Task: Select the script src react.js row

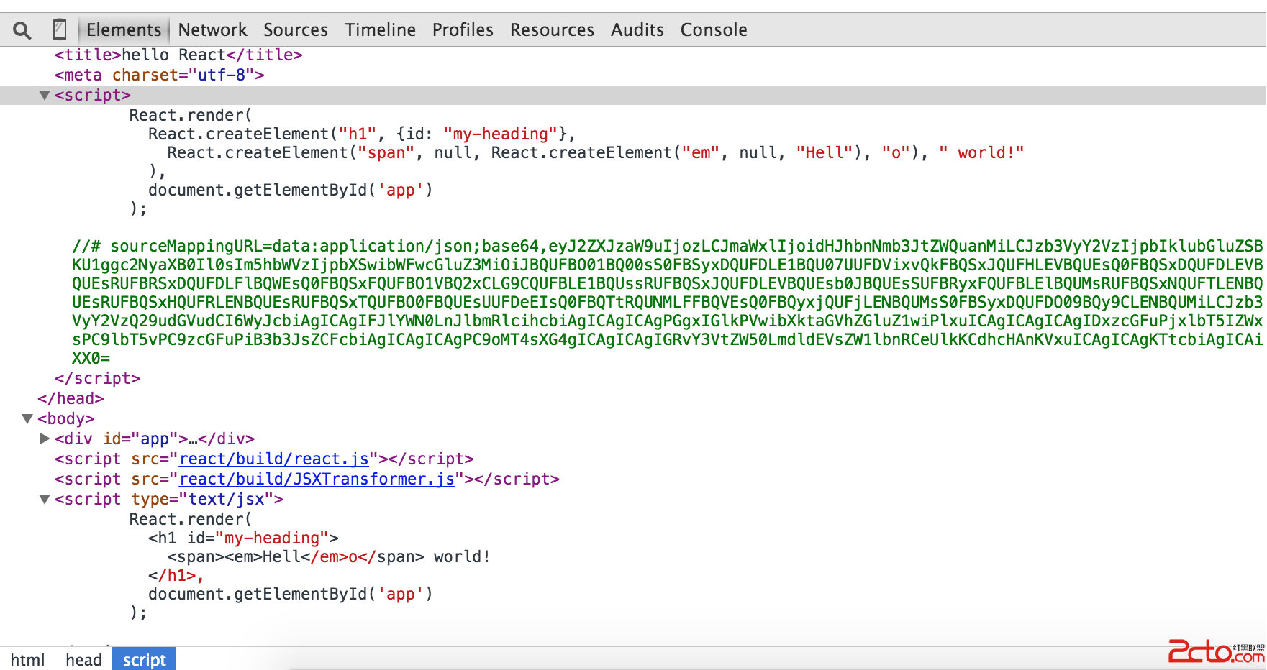Action: [x=264, y=459]
